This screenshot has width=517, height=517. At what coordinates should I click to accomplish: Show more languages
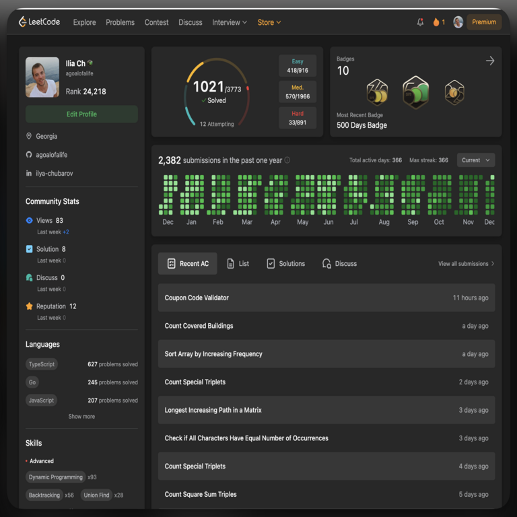coord(81,417)
